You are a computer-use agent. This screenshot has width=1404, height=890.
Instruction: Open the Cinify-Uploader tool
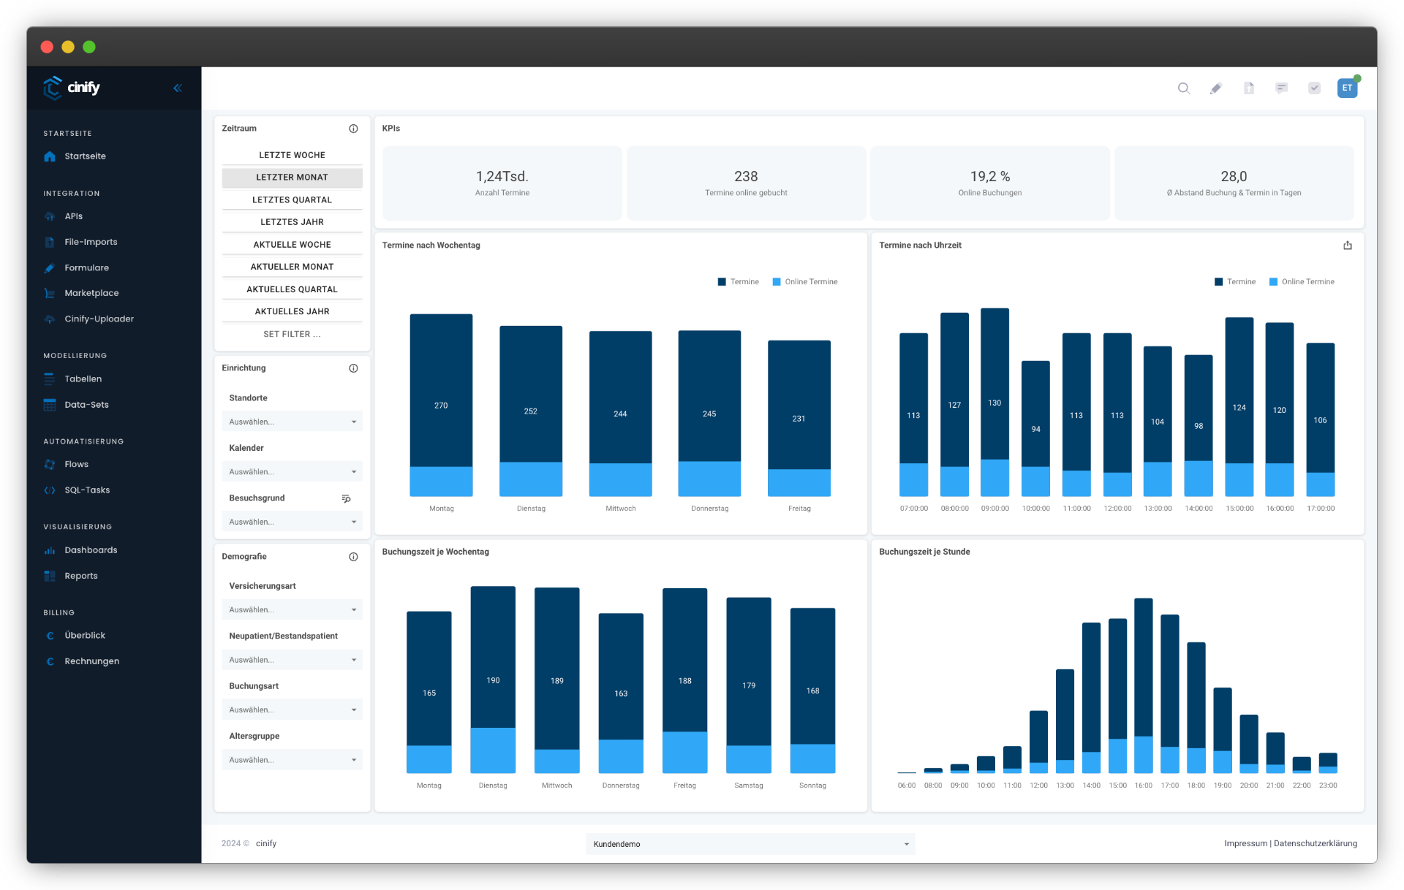(99, 319)
